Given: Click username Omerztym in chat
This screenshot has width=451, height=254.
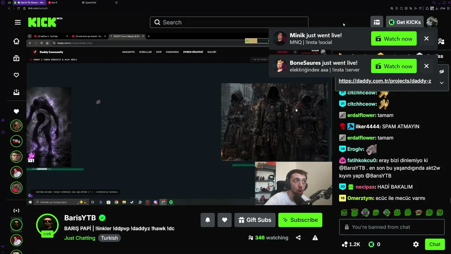Looking at the screenshot, I should pyautogui.click(x=360, y=198).
